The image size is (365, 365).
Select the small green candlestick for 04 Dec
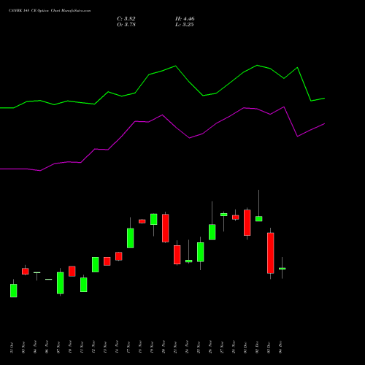[283, 269]
